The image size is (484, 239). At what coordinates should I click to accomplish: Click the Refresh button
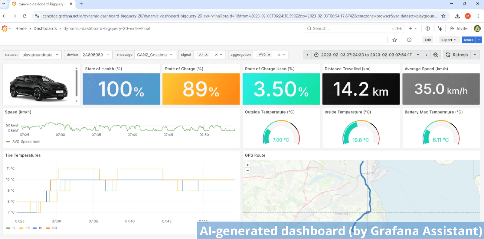pyautogui.click(x=457, y=55)
